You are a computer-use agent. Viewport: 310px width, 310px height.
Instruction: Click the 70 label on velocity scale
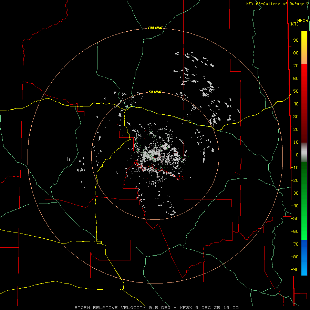pyautogui.click(x=296, y=66)
